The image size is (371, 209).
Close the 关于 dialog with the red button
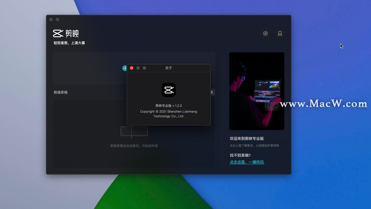click(x=132, y=68)
